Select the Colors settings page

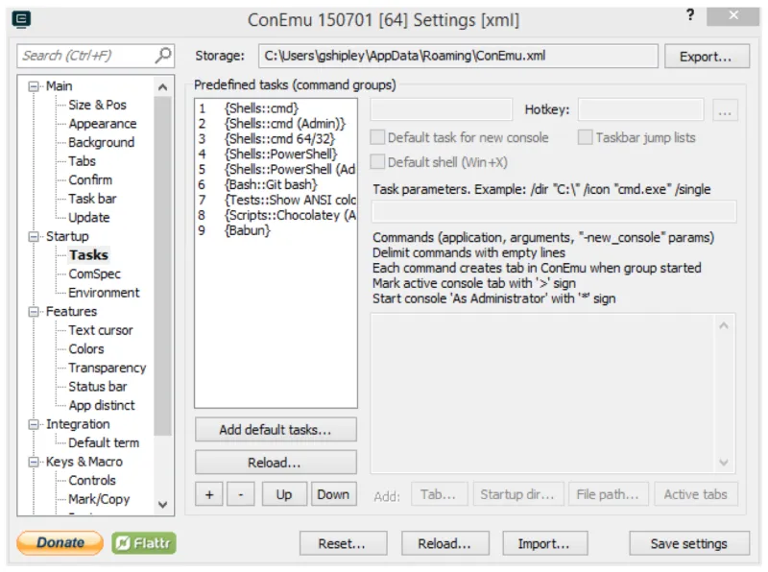click(86, 349)
